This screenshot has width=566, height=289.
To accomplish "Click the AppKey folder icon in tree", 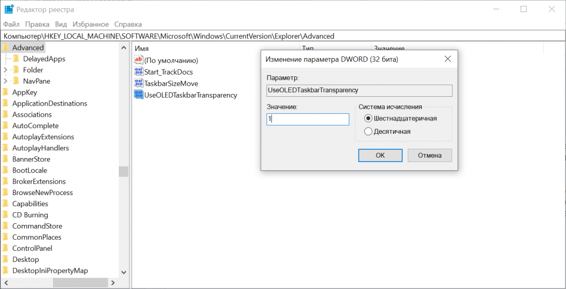I will click(6, 92).
